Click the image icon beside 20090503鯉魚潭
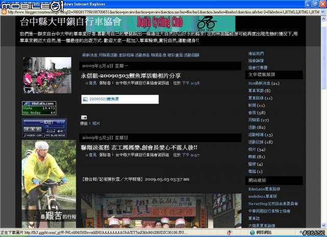Image resolution: width=327 pixels, height=237 pixels. (x=85, y=99)
